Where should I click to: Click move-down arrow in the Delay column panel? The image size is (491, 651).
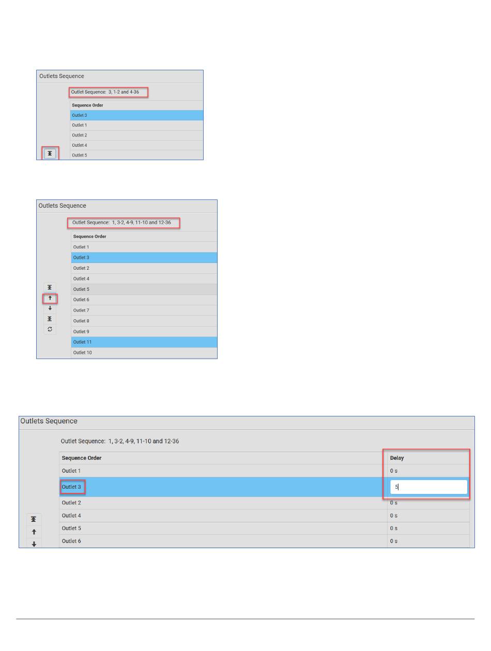(x=34, y=544)
